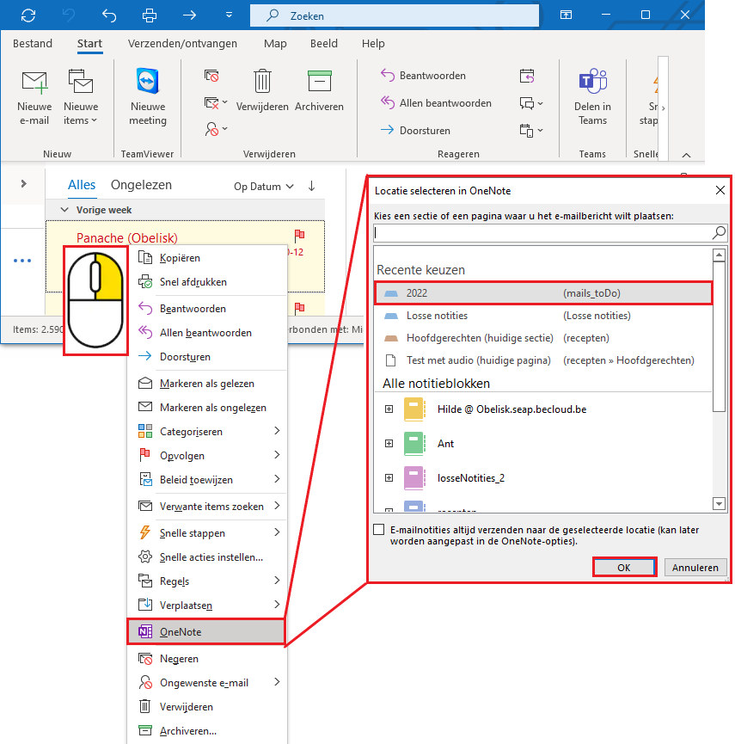Open the quick access toolbar customize dropdown

pyautogui.click(x=229, y=15)
